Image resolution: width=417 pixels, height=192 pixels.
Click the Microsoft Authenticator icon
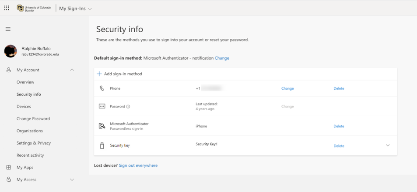102,126
